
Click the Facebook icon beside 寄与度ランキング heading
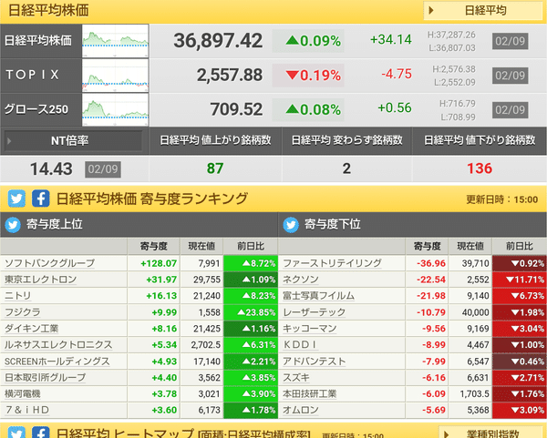tap(40, 199)
